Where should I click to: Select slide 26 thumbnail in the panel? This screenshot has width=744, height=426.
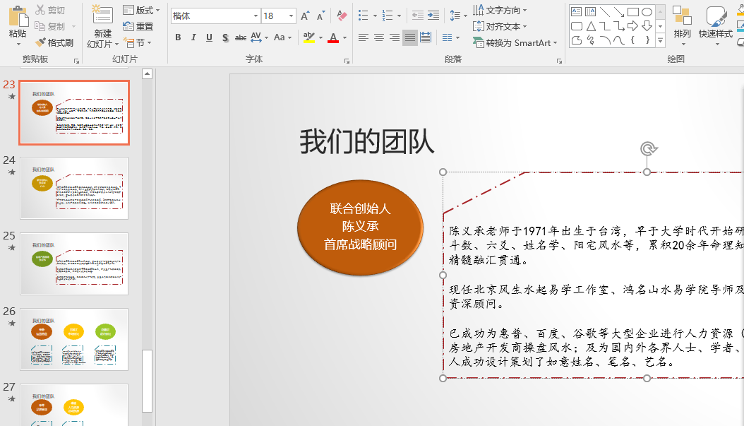pyautogui.click(x=74, y=339)
